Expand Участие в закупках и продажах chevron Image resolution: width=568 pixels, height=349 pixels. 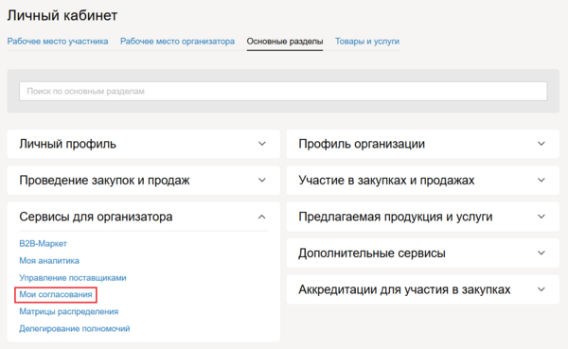pos(541,180)
